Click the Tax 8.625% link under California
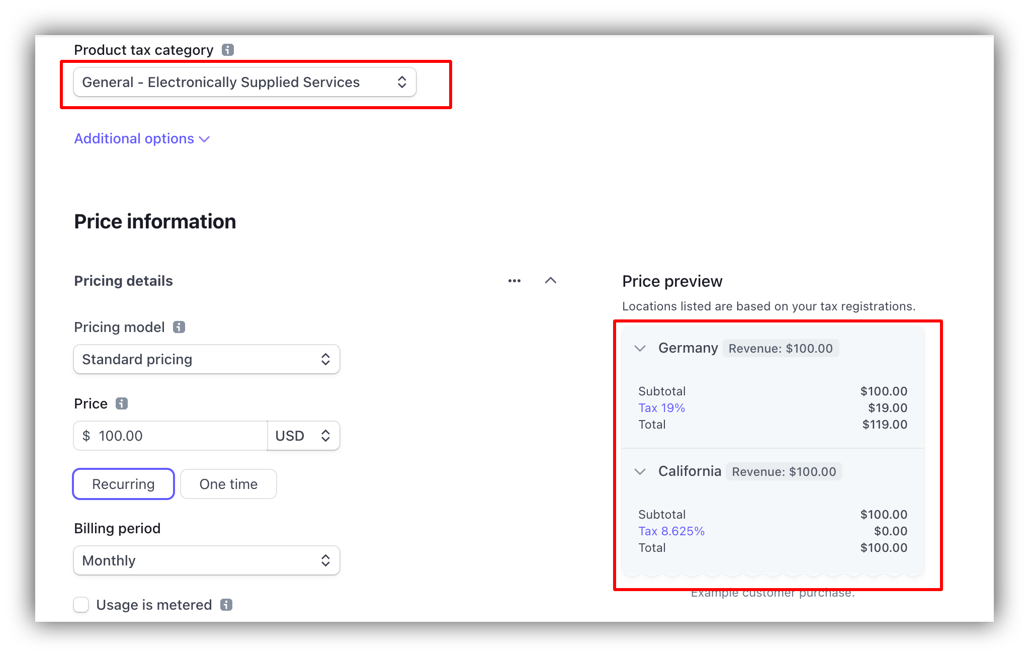 pos(671,531)
